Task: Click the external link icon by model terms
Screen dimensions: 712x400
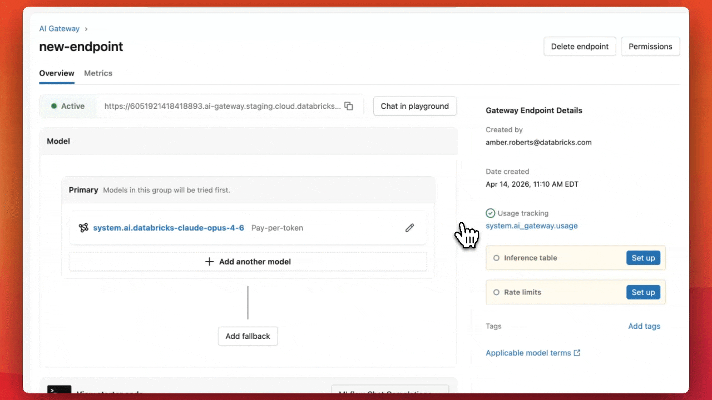Action: [x=577, y=353]
